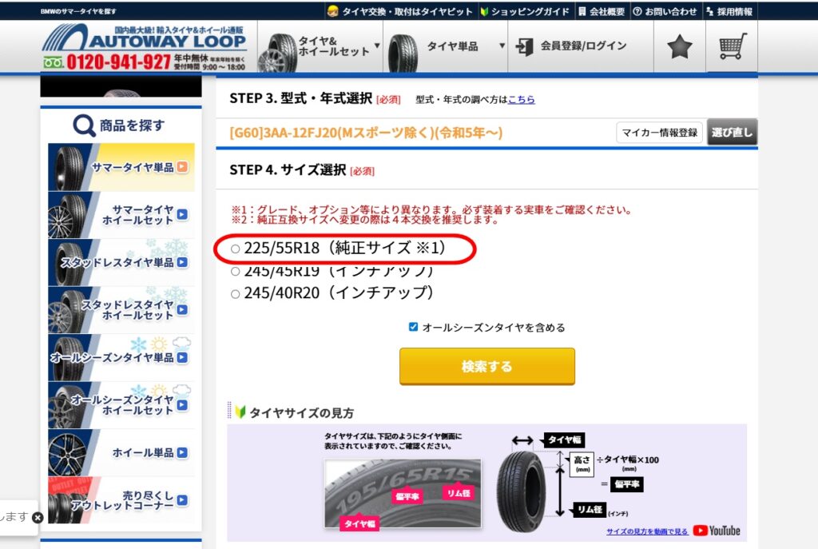Click the yellow 検索する button
This screenshot has height=549, width=818.
click(x=487, y=366)
